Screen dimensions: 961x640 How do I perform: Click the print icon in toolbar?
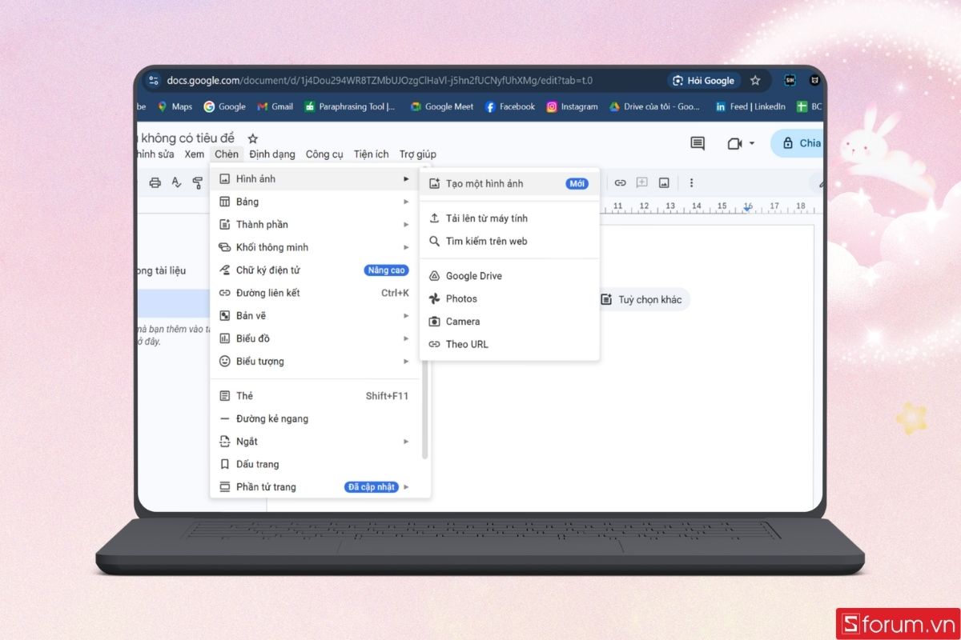pyautogui.click(x=155, y=183)
